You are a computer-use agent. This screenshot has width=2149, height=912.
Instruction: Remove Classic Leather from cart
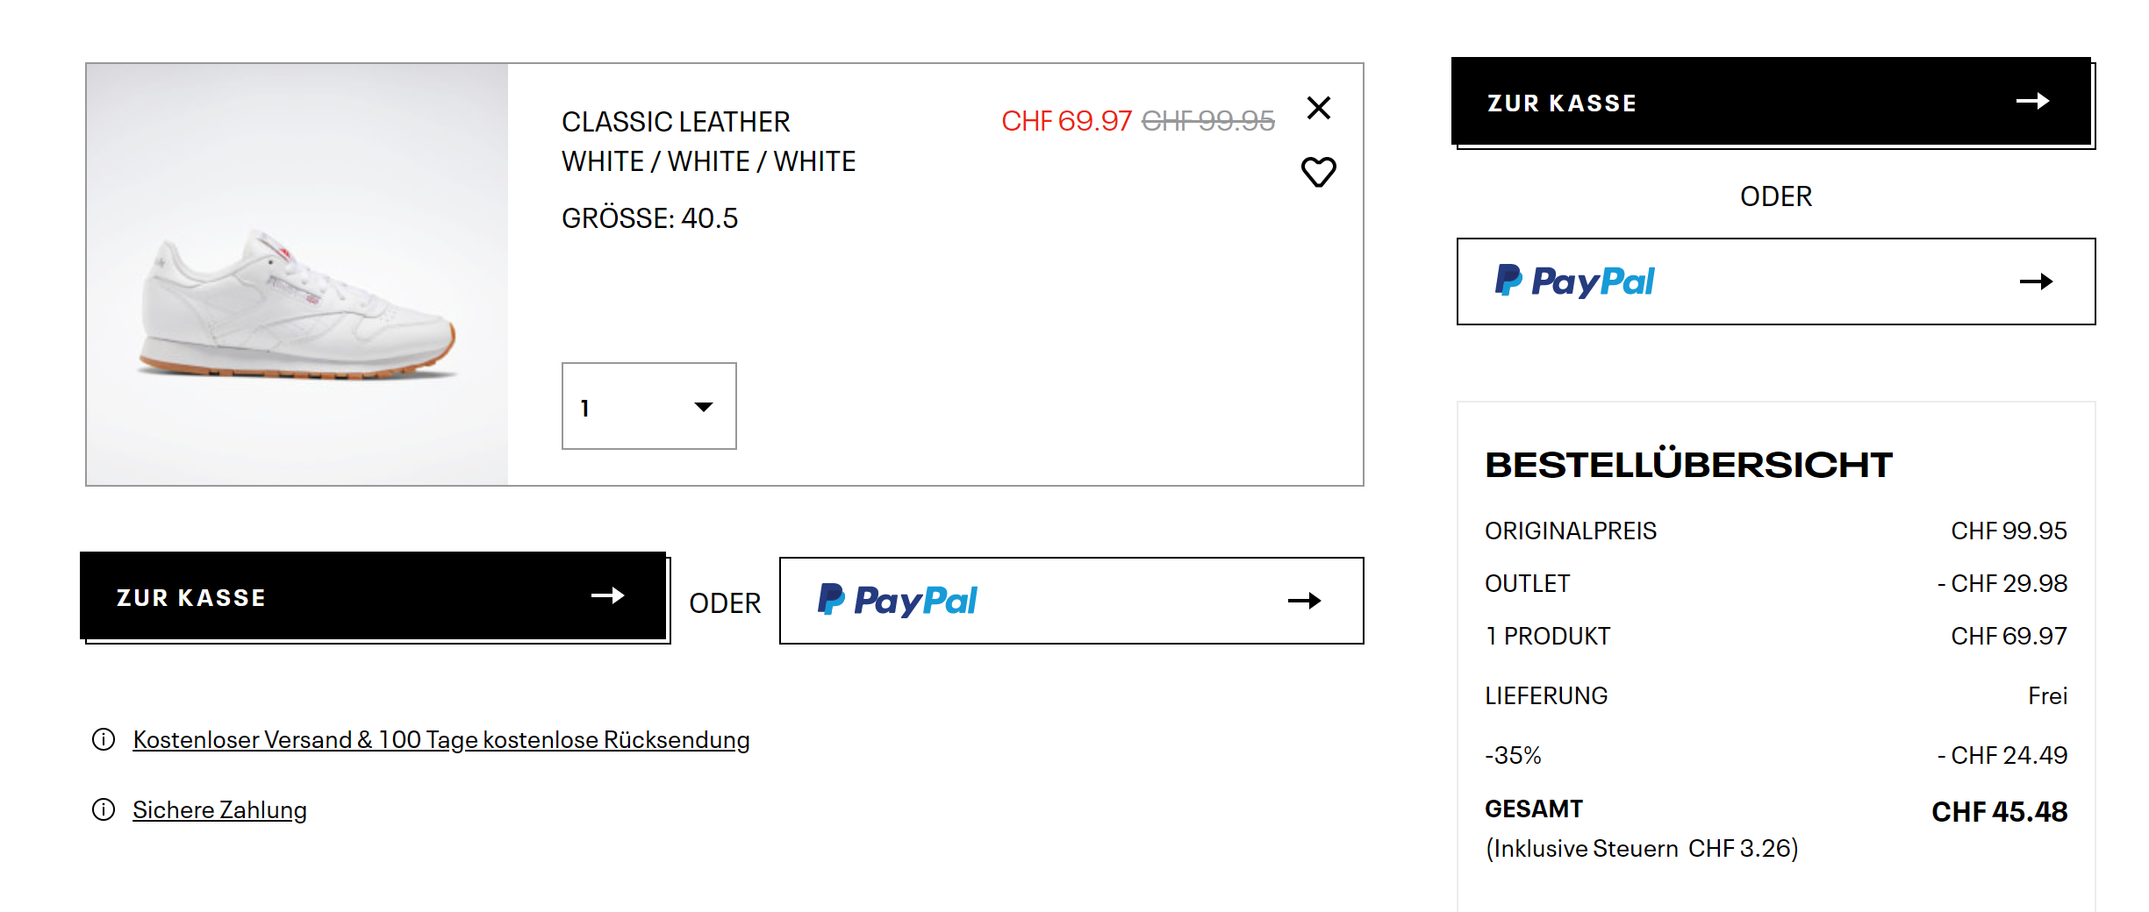[1318, 108]
